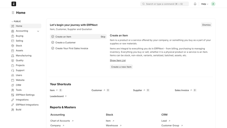Click the Users sidebar icon
The width and height of the screenshot is (227, 128).
(13, 75)
